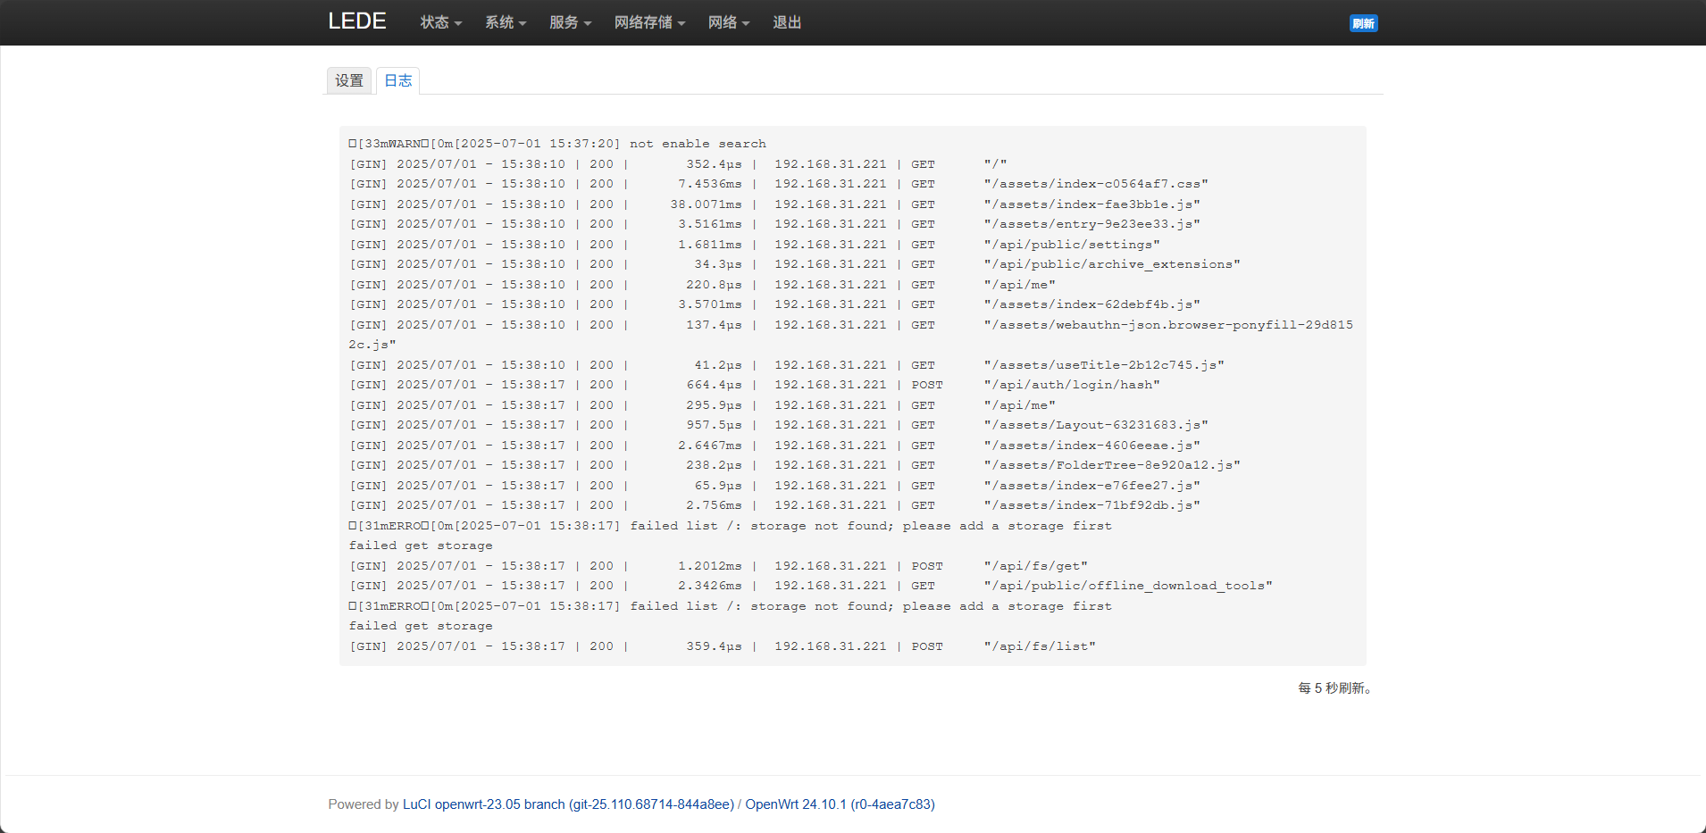The width and height of the screenshot is (1706, 833).
Task: Click the /api/public/offline_download_tools log entry
Action: point(811,586)
